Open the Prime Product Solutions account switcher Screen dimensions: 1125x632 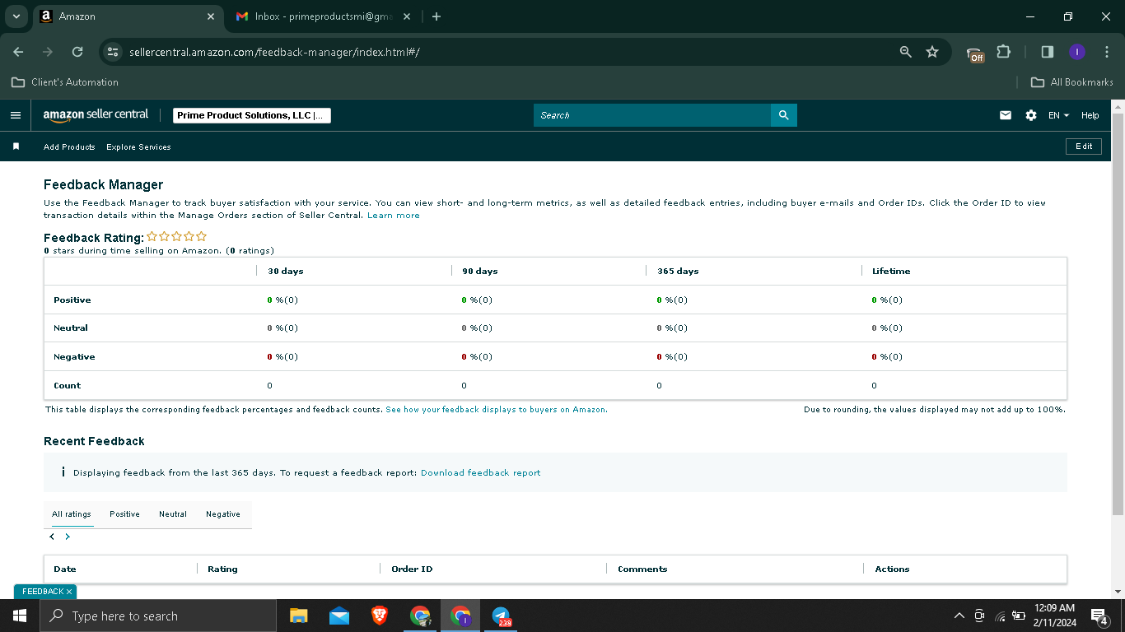[x=252, y=115]
